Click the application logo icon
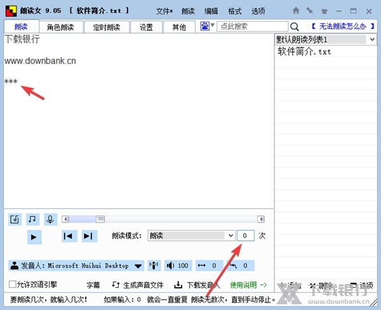The image size is (381, 310). [11, 11]
